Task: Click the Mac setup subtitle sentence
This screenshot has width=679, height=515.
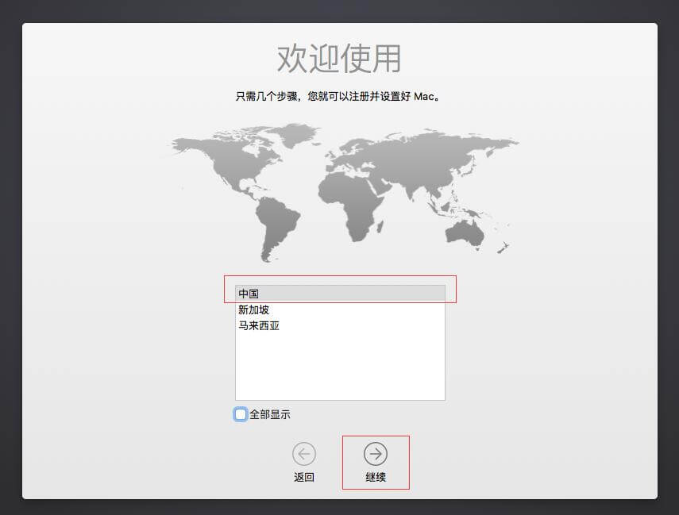Action: click(x=338, y=96)
